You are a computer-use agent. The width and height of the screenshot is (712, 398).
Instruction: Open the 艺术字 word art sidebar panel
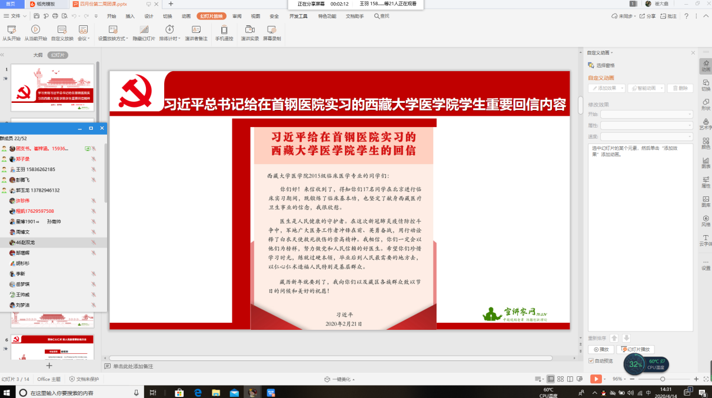coord(706,123)
